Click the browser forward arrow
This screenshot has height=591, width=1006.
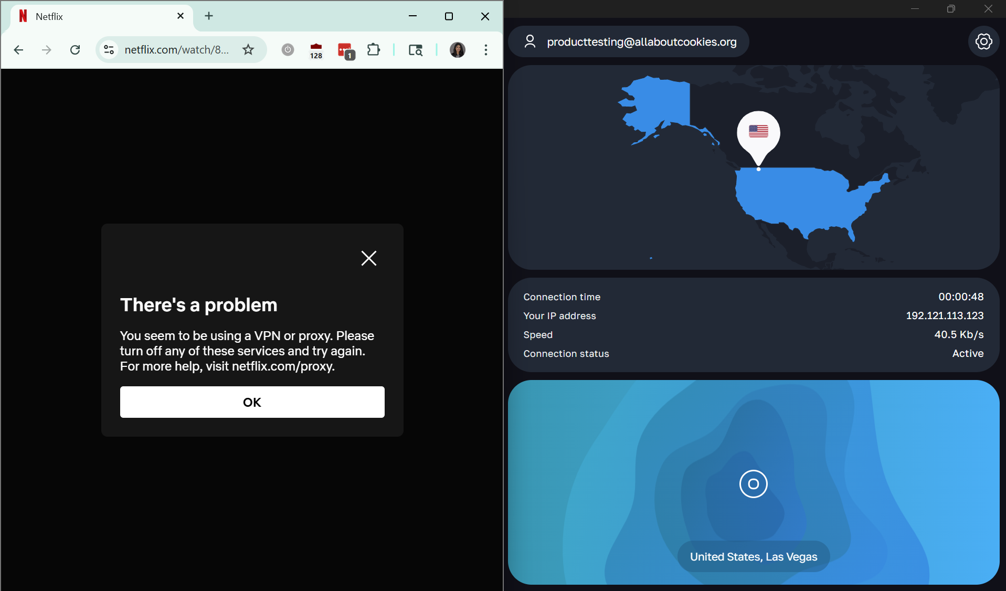pyautogui.click(x=47, y=50)
